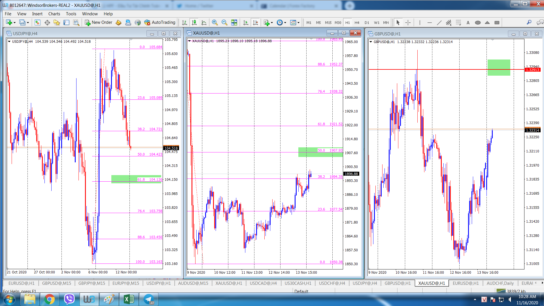
Task: Open Telegram from the taskbar
Action: pyautogui.click(x=148, y=299)
